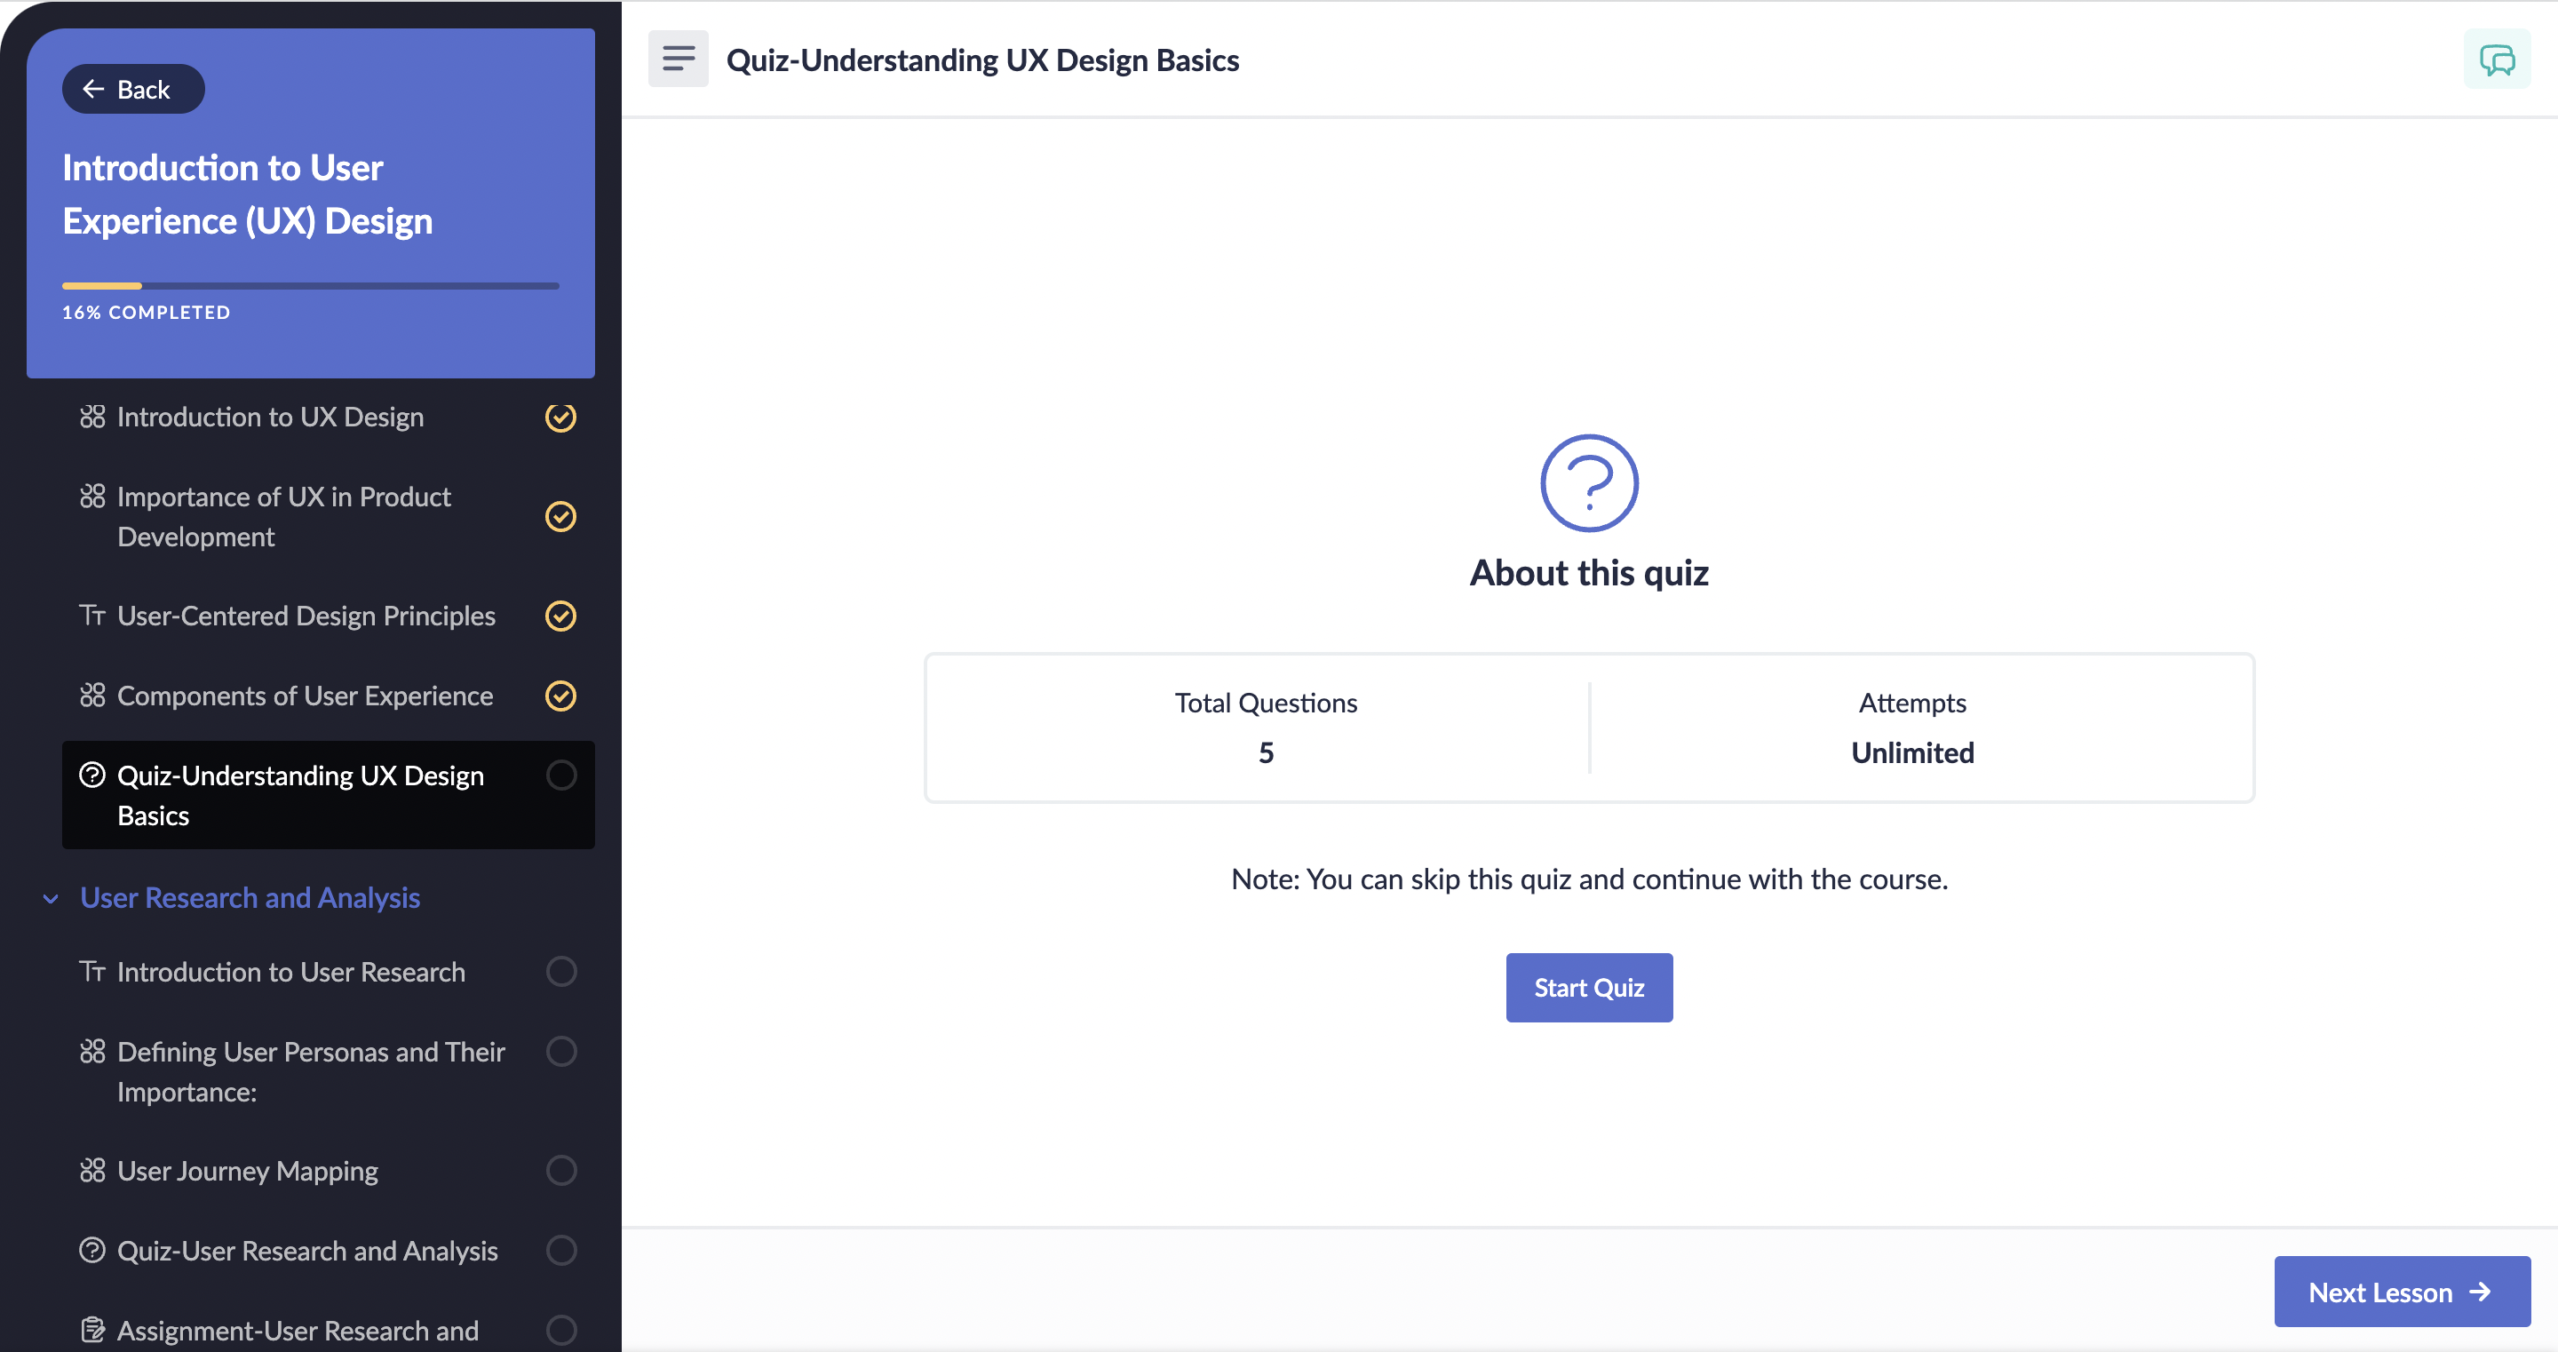Go to Next Lesson
2558x1352 pixels.
2402,1292
